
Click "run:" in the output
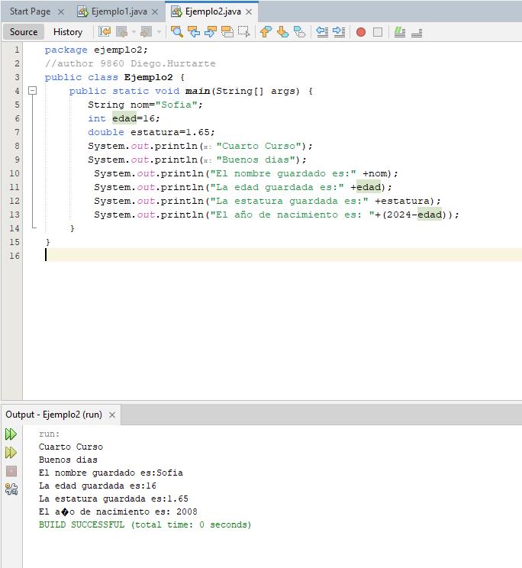tap(50, 434)
